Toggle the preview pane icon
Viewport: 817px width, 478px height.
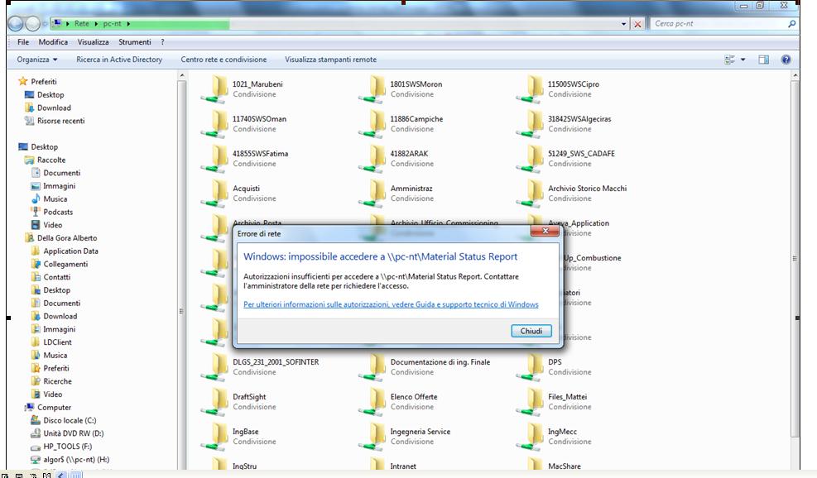click(763, 60)
